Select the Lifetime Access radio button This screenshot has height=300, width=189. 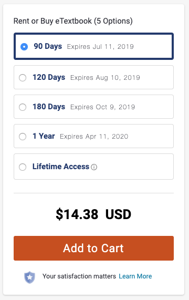23,167
